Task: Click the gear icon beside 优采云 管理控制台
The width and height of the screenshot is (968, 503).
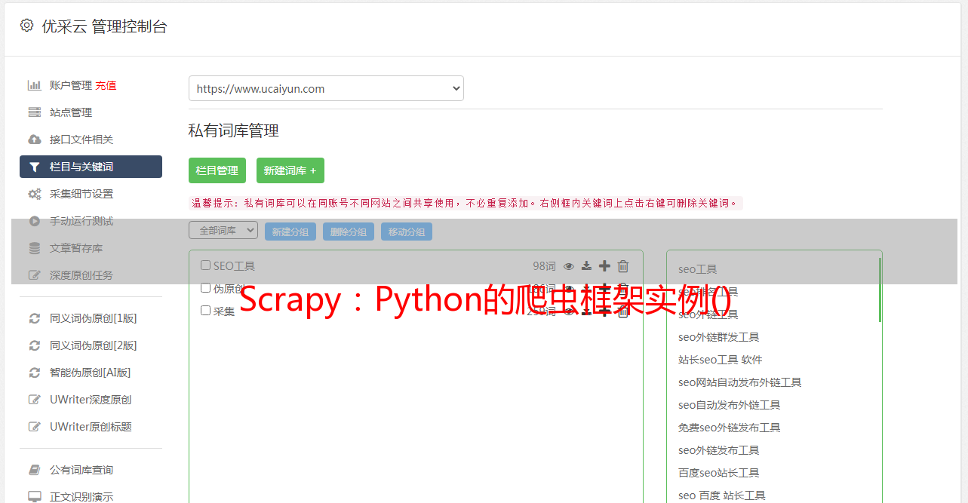Action: point(26,26)
